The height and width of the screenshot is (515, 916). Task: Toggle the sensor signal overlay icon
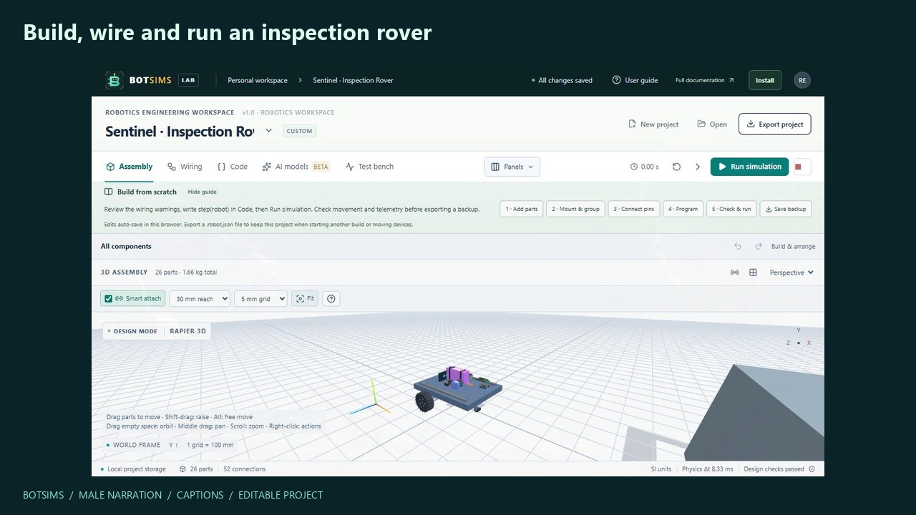[x=734, y=273]
